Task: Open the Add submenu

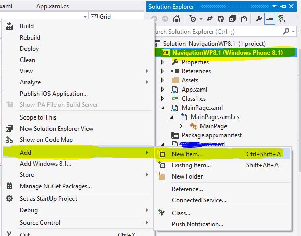Action: pyautogui.click(x=78, y=153)
